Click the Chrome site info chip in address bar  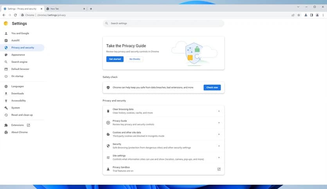point(28,15)
